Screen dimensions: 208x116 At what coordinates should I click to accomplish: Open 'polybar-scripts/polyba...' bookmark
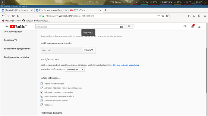pos(36,21)
